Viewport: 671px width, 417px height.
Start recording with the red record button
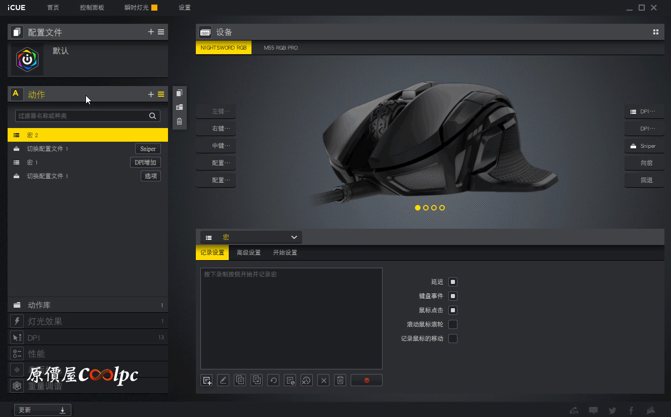pyautogui.click(x=366, y=380)
